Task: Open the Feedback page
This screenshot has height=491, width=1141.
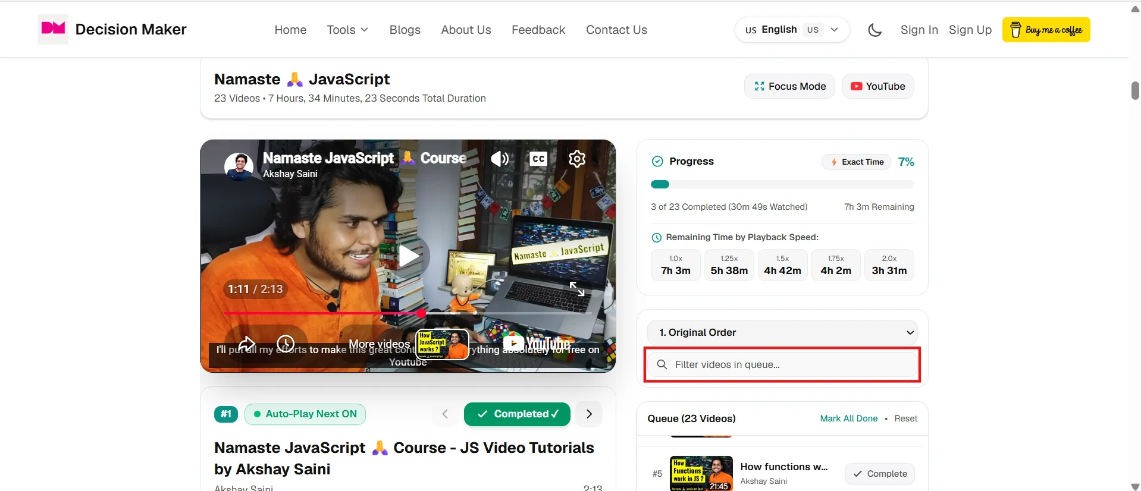Action: (538, 30)
